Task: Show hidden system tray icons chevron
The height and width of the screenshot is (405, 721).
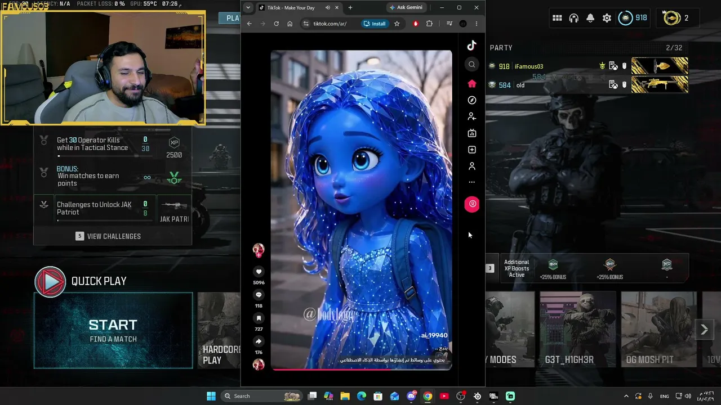Action: (x=627, y=396)
